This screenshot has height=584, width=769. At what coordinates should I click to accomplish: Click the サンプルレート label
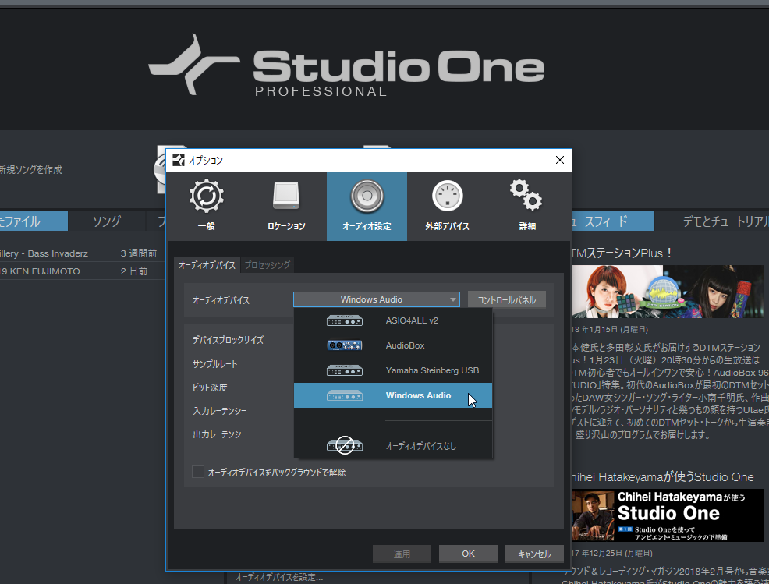214,364
